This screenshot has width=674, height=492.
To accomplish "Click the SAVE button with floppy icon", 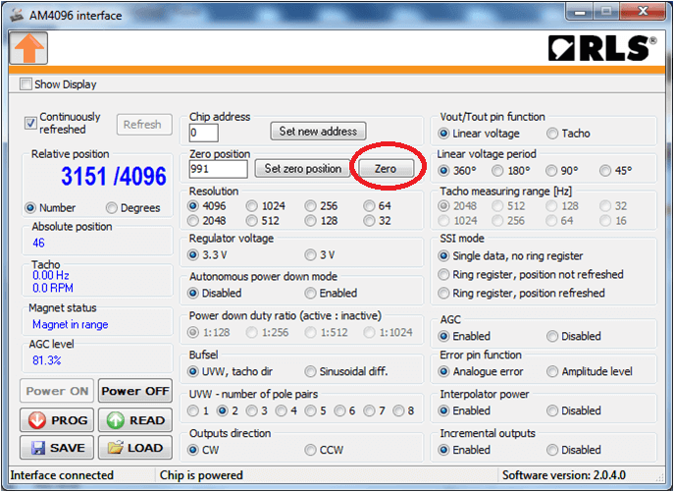I will [57, 448].
